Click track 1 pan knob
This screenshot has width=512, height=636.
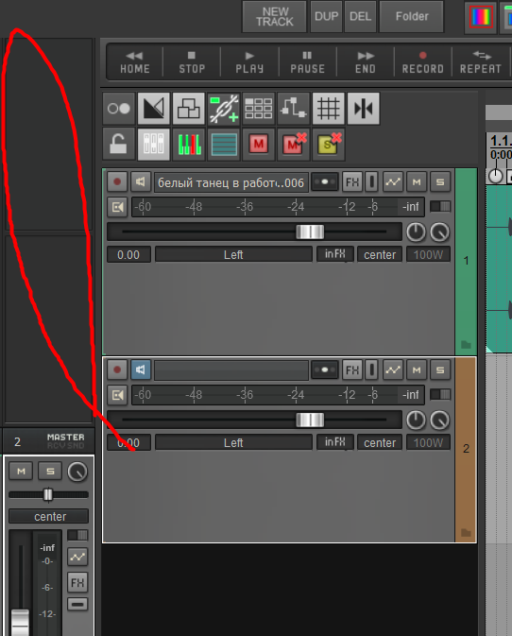(416, 232)
